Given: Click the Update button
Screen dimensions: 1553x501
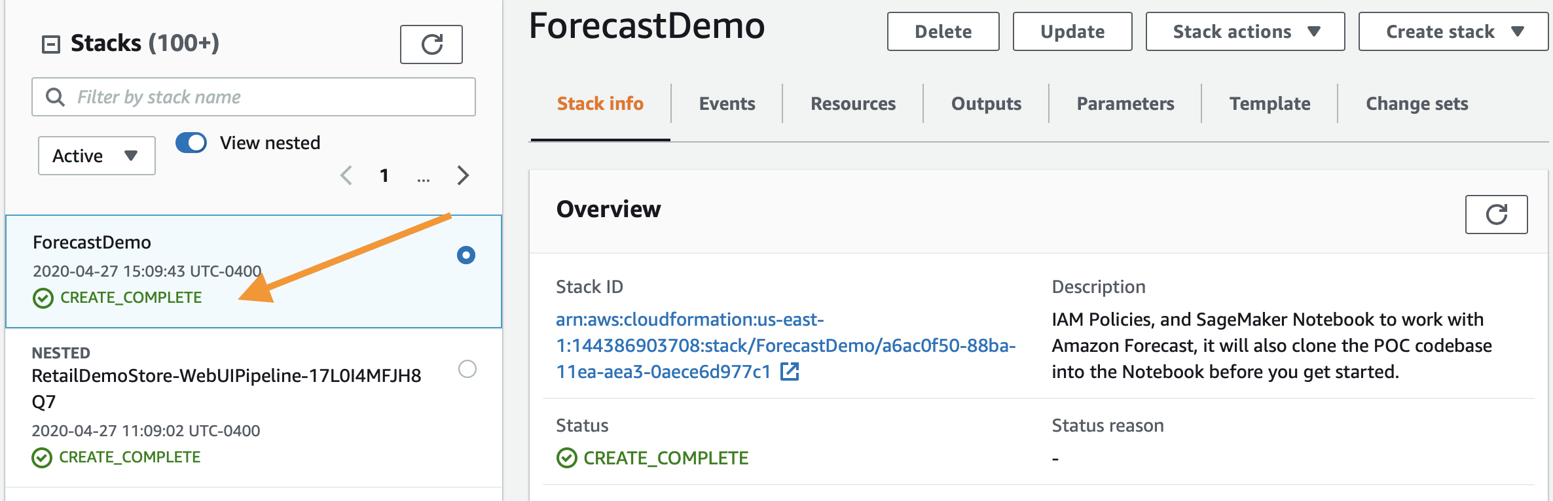Looking at the screenshot, I should 1072,31.
